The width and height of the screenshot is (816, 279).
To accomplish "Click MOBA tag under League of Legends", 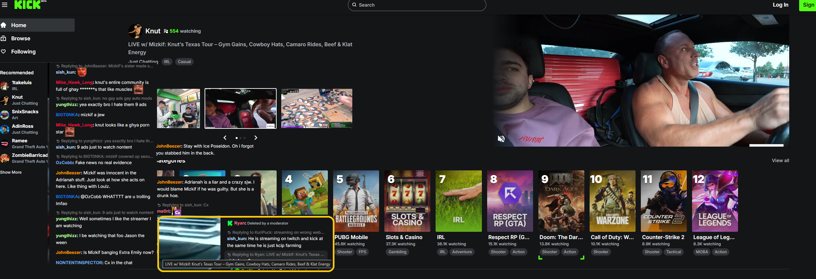I will [x=702, y=252].
